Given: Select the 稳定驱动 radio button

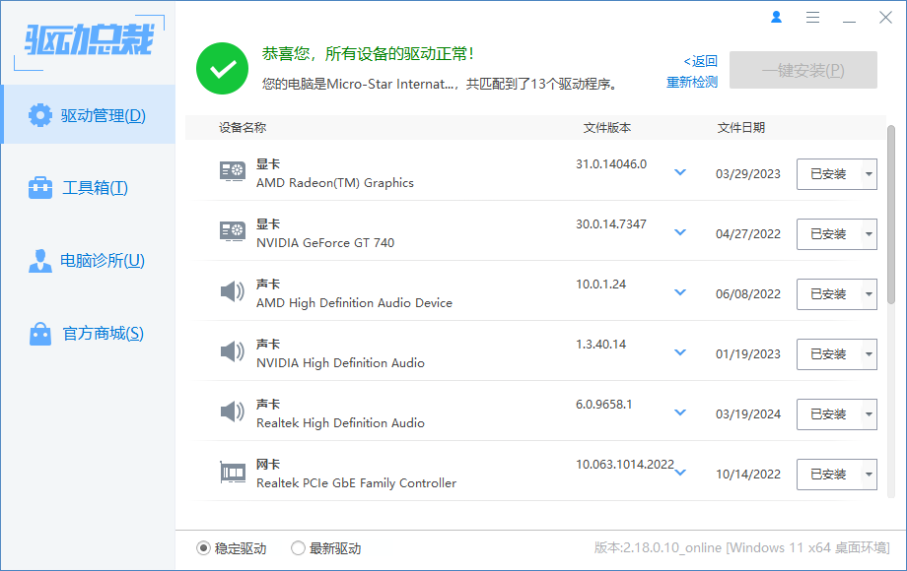Looking at the screenshot, I should [203, 548].
